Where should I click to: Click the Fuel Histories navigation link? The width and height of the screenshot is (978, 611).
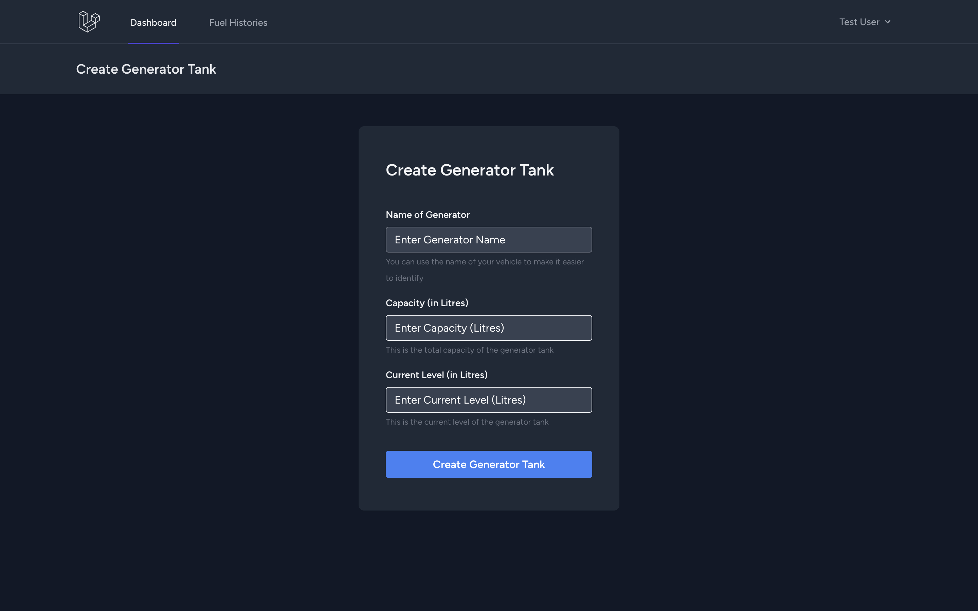click(238, 22)
